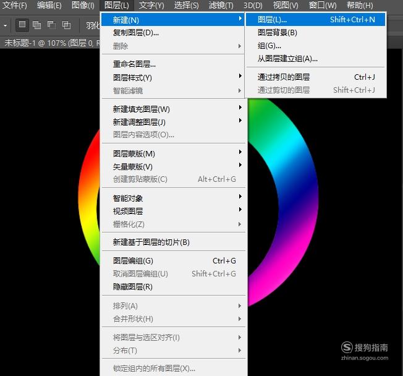Click 创建剪贴蒙版(C) entry
This screenshot has height=376, width=403.
[172, 179]
